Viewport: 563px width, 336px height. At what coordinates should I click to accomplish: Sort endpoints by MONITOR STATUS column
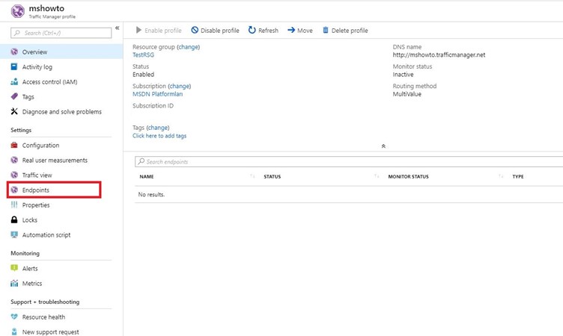pos(408,177)
